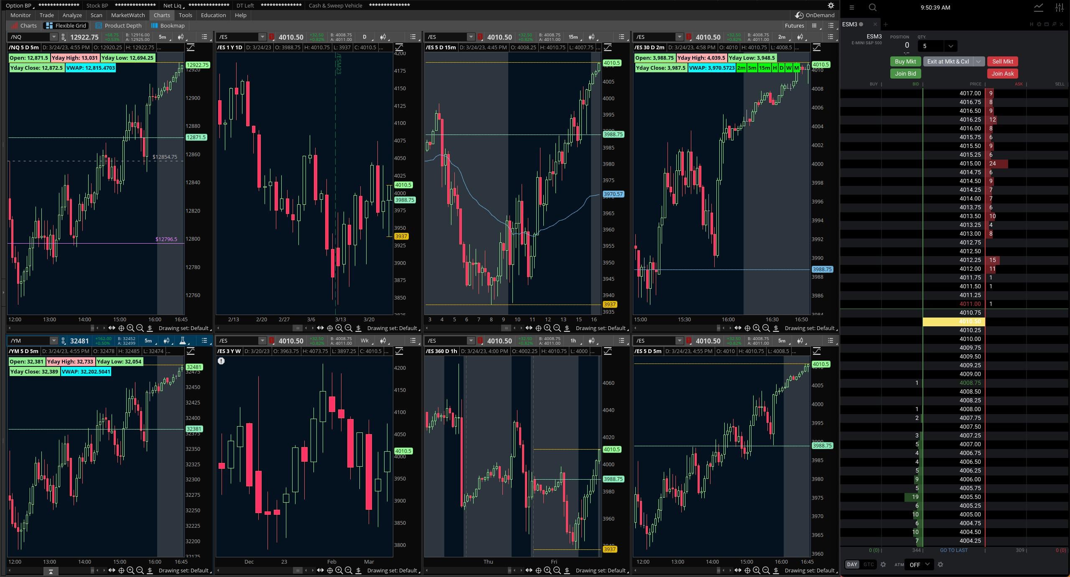This screenshot has width=1070, height=577.
Task: Toggle H timeframe label on /ES 30 D 2m chart
Action: (x=775, y=68)
